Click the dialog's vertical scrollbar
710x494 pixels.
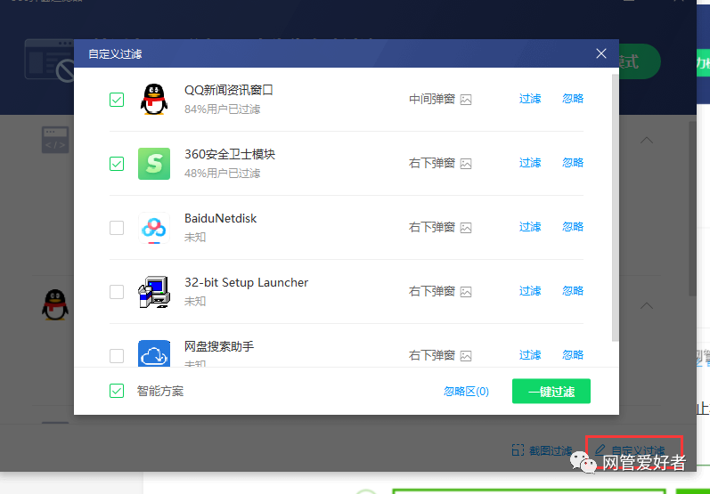(615, 207)
